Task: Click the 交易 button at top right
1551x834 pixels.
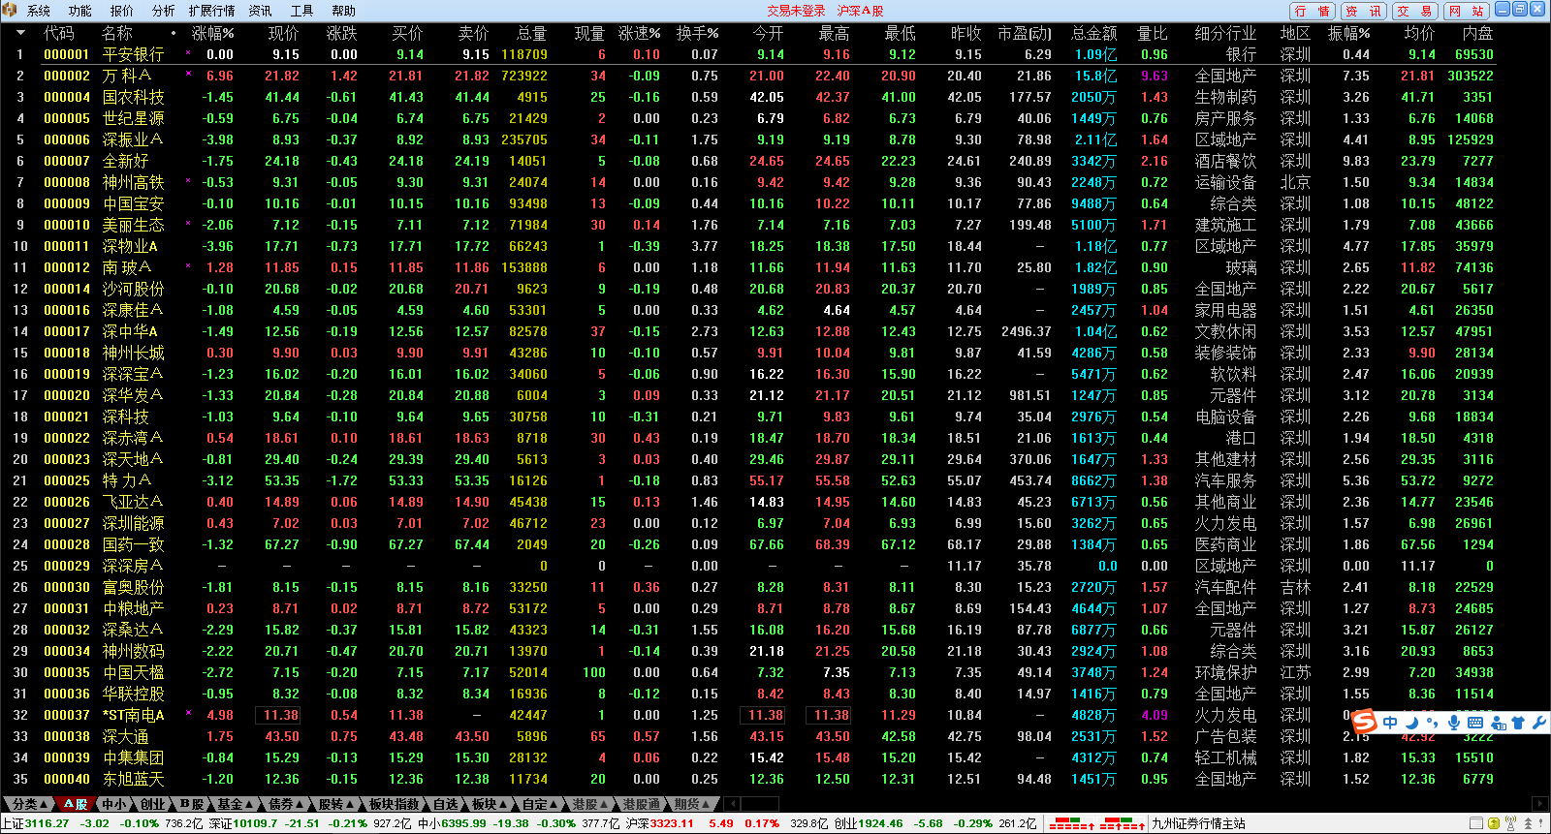Action: 1414,11
